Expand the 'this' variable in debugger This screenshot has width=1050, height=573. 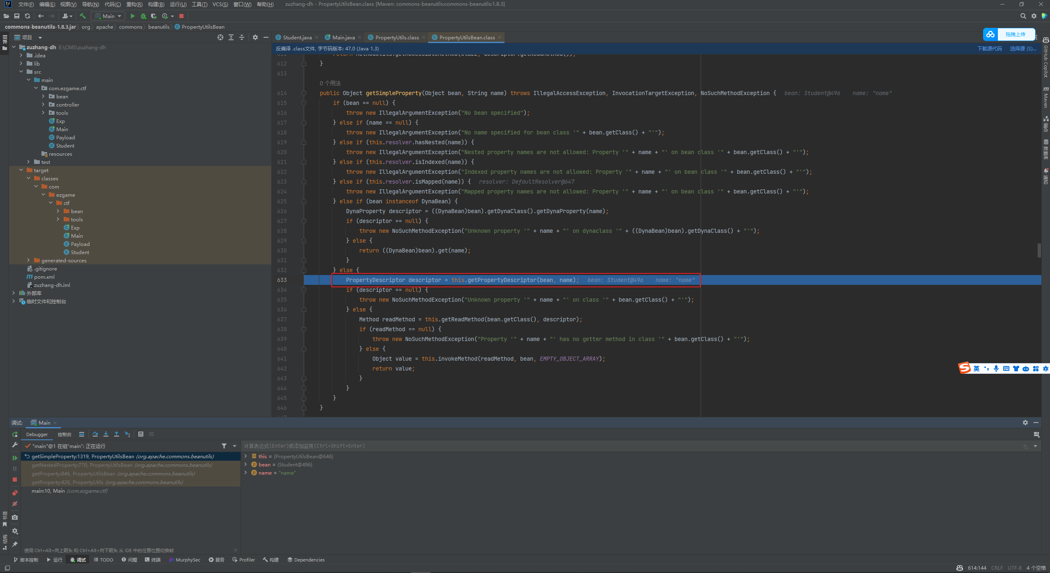[245, 456]
